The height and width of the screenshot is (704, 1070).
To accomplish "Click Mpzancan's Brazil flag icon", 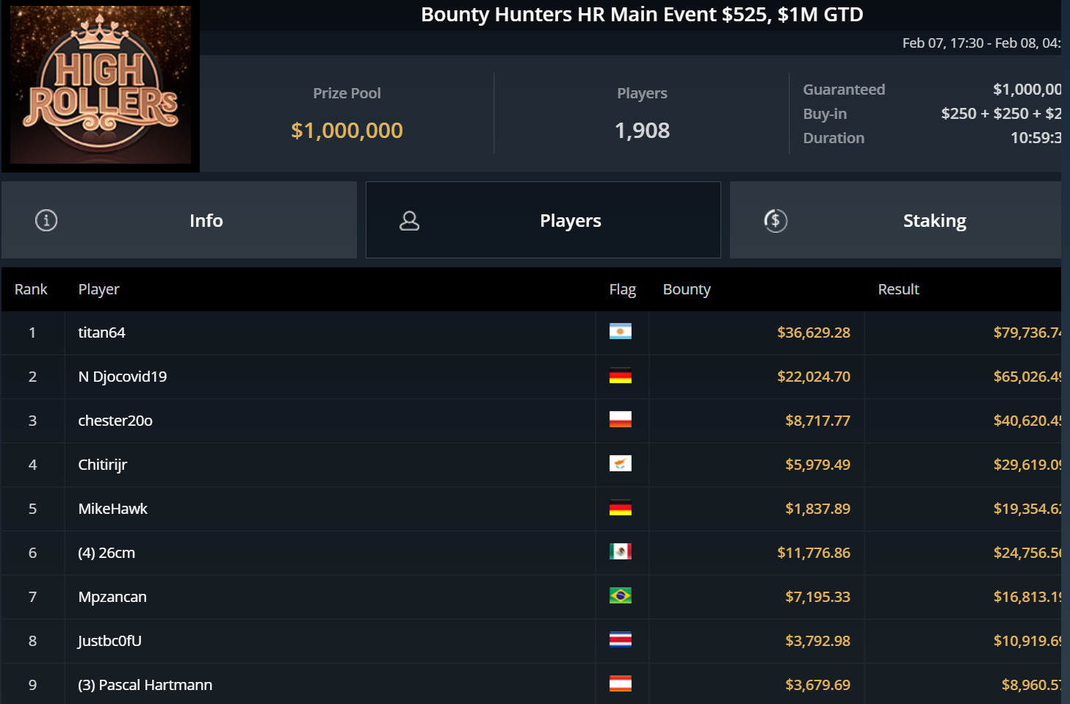I will point(621,596).
